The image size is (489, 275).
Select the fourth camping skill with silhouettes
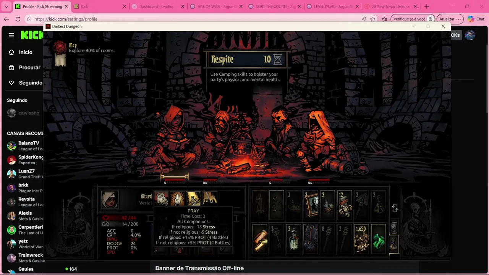coord(209,199)
